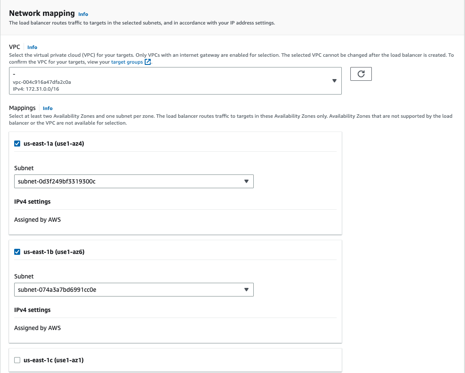Click the us-east-1a (use1-az4) zone label
465x373 pixels.
point(54,144)
